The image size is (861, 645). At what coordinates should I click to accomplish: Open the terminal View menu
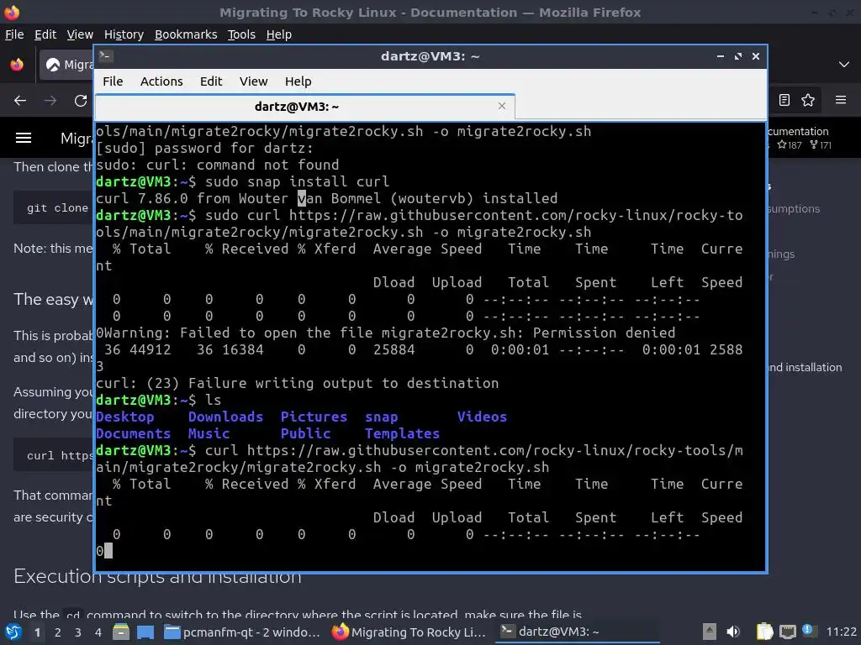[x=253, y=81]
